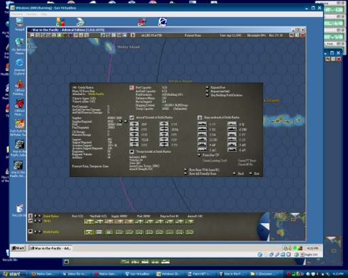Screen dimensions: 348x278
Task: Click the 4 AP transport ship icon
Action: (x=202, y=144)
